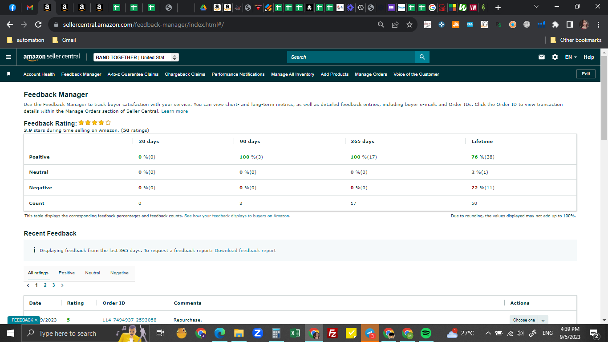Click the Seller Central search field
608x342 pixels.
[x=351, y=57]
